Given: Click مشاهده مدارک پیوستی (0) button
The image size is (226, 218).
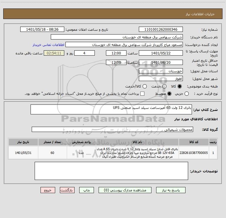Looking at the screenshot, I should [x=125, y=190].
